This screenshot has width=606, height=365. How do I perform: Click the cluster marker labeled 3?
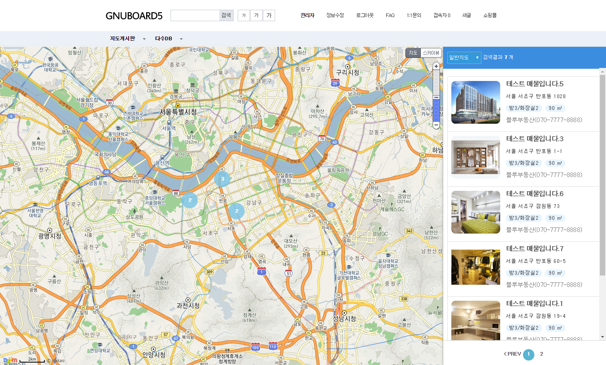pyautogui.click(x=222, y=179)
